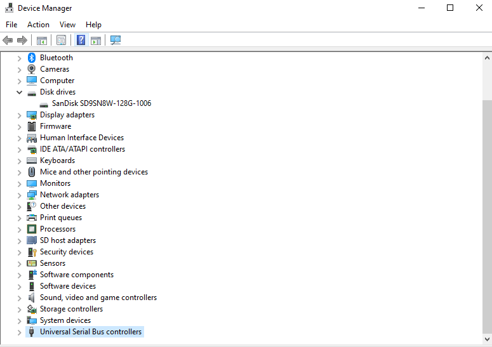Screen dimensions: 492x347
Task: Expand the Display adapters node
Action: point(20,115)
